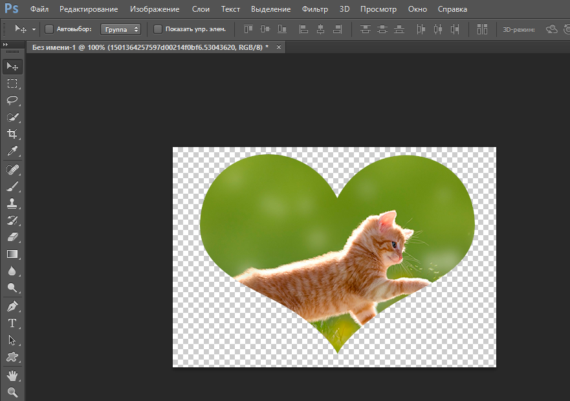
Task: Select the Lasso tool
Action: click(12, 100)
